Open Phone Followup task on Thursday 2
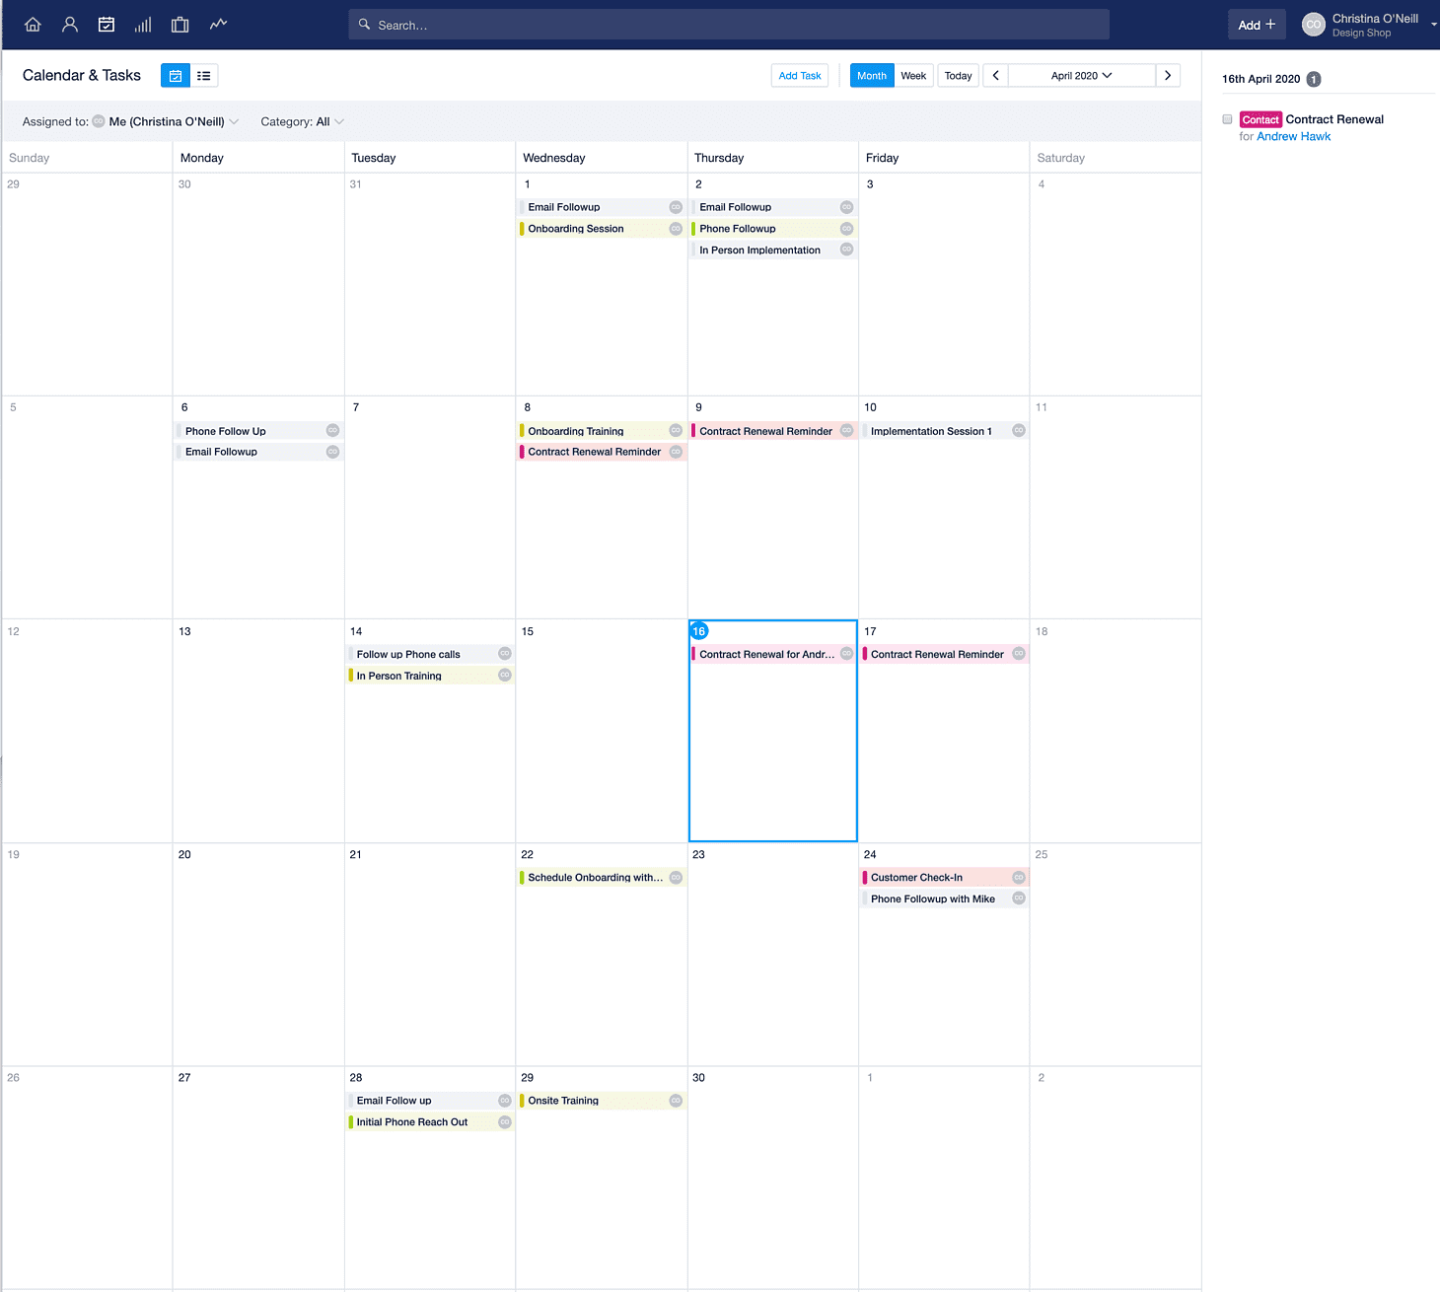The image size is (1440, 1292). coord(772,229)
